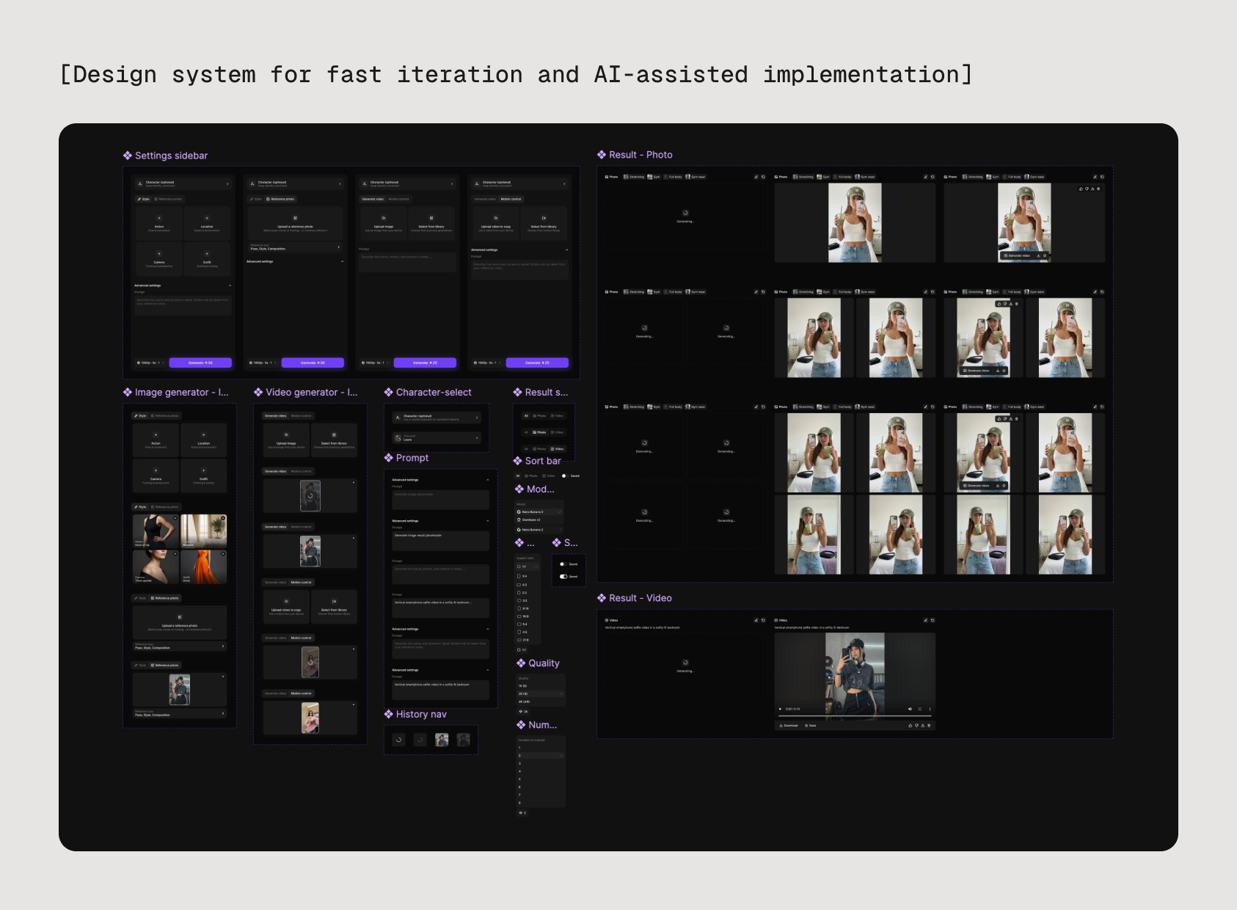Expand collapsed Advanced settings in Settings sidebar
The height and width of the screenshot is (910, 1237).
342,261
